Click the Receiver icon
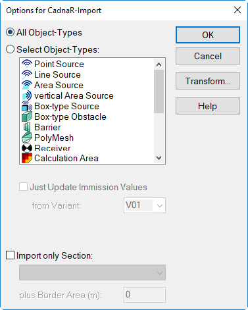The width and height of the screenshot is (248, 310). (27, 148)
